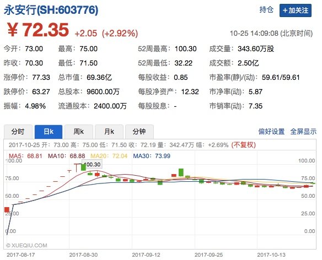Click the 2017-10-13 date axis label

click(x=271, y=255)
